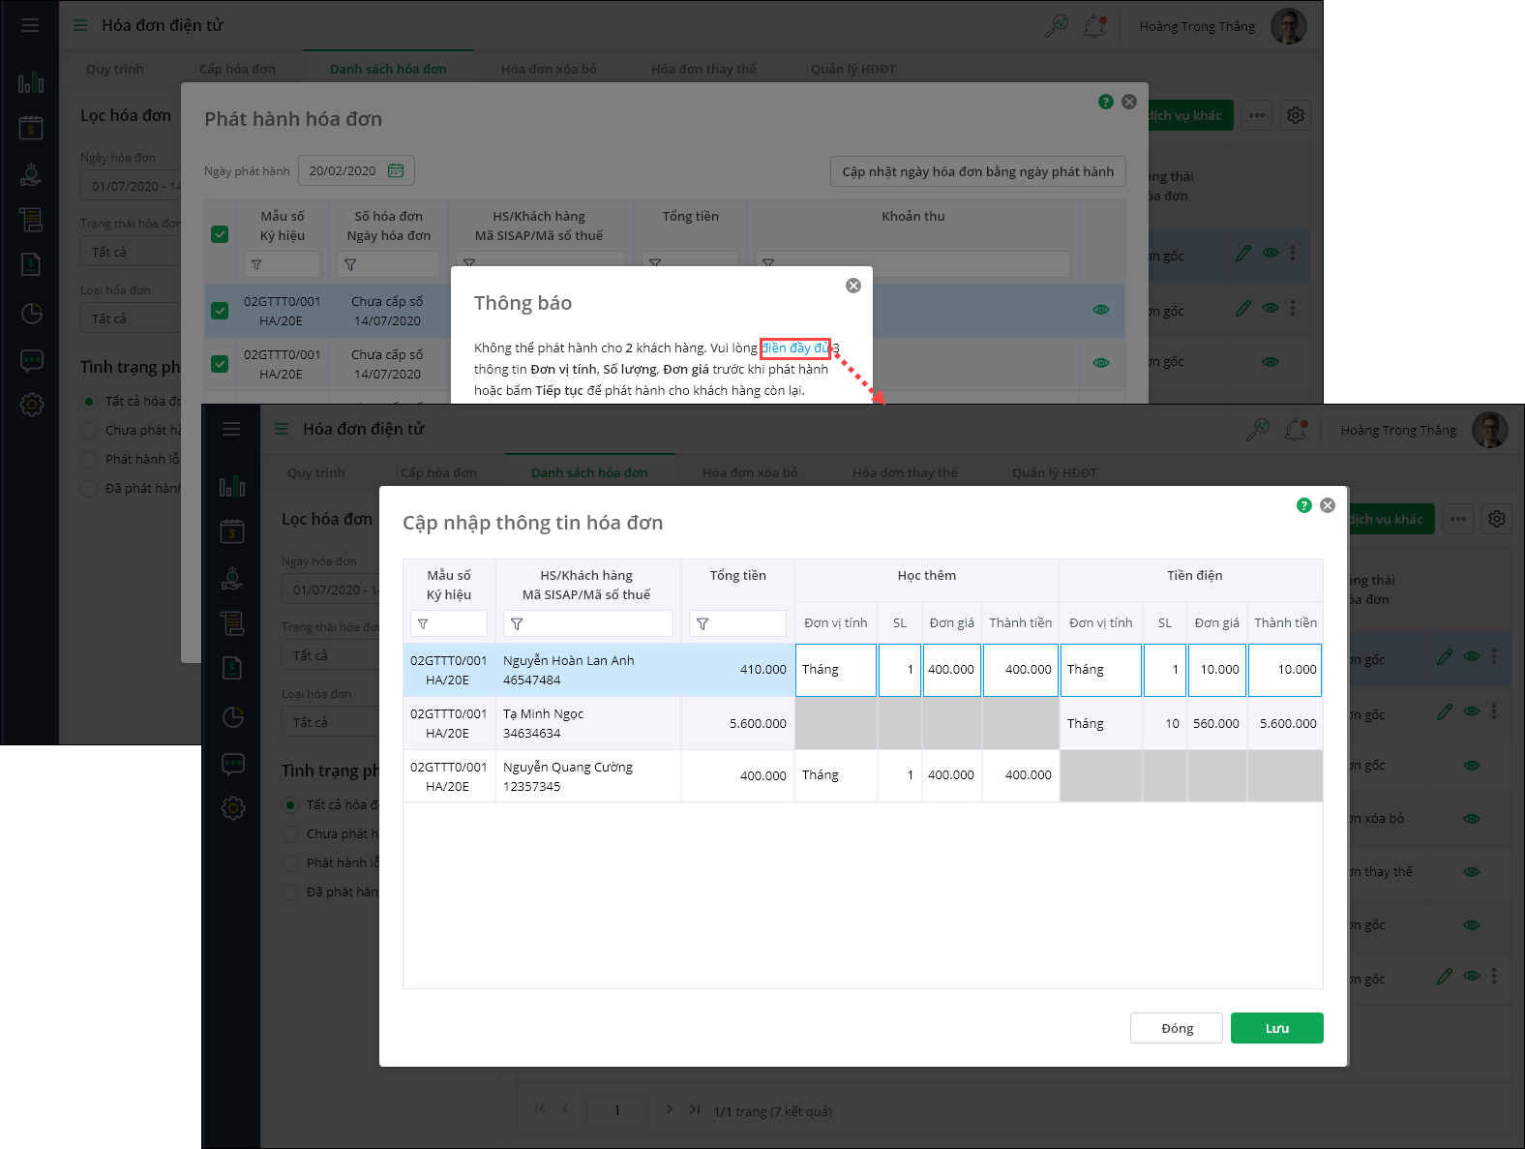Click the page number field in pagination
Screen dimensions: 1525x1149
tap(617, 1110)
